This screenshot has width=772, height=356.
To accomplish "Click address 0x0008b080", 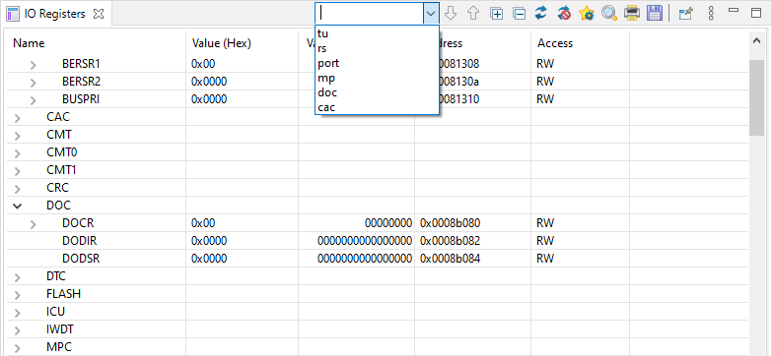I will 450,223.
